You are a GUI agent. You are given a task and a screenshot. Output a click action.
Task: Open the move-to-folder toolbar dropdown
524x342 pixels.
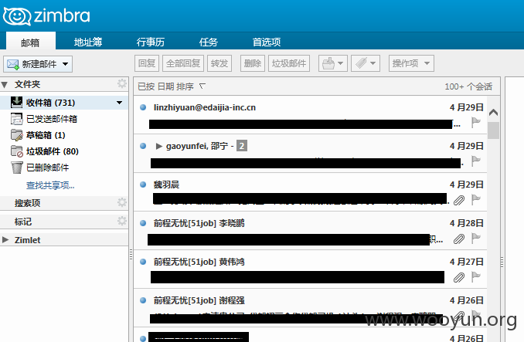[333, 63]
